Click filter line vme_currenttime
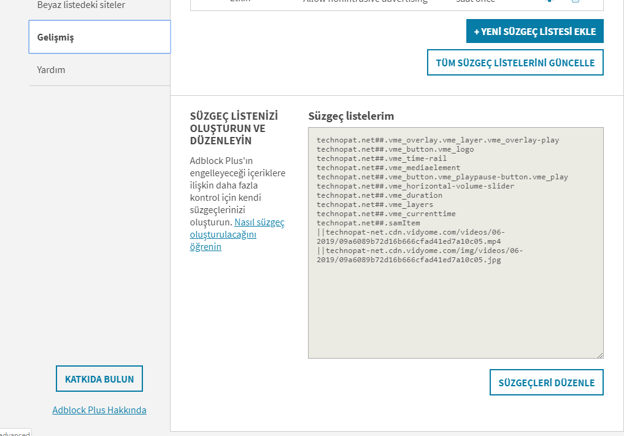The height and width of the screenshot is (436, 624). (386, 214)
